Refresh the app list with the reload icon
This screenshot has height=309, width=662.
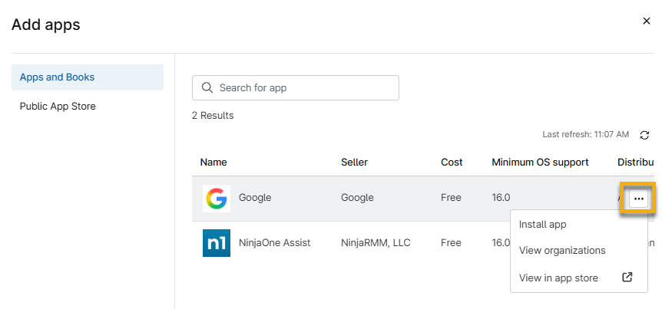pos(644,135)
